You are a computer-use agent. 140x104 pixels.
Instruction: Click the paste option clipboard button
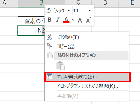pos(60,66)
